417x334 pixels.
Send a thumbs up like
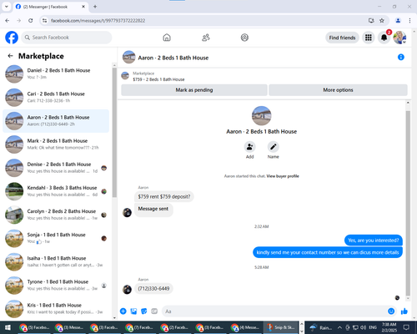[404, 311]
